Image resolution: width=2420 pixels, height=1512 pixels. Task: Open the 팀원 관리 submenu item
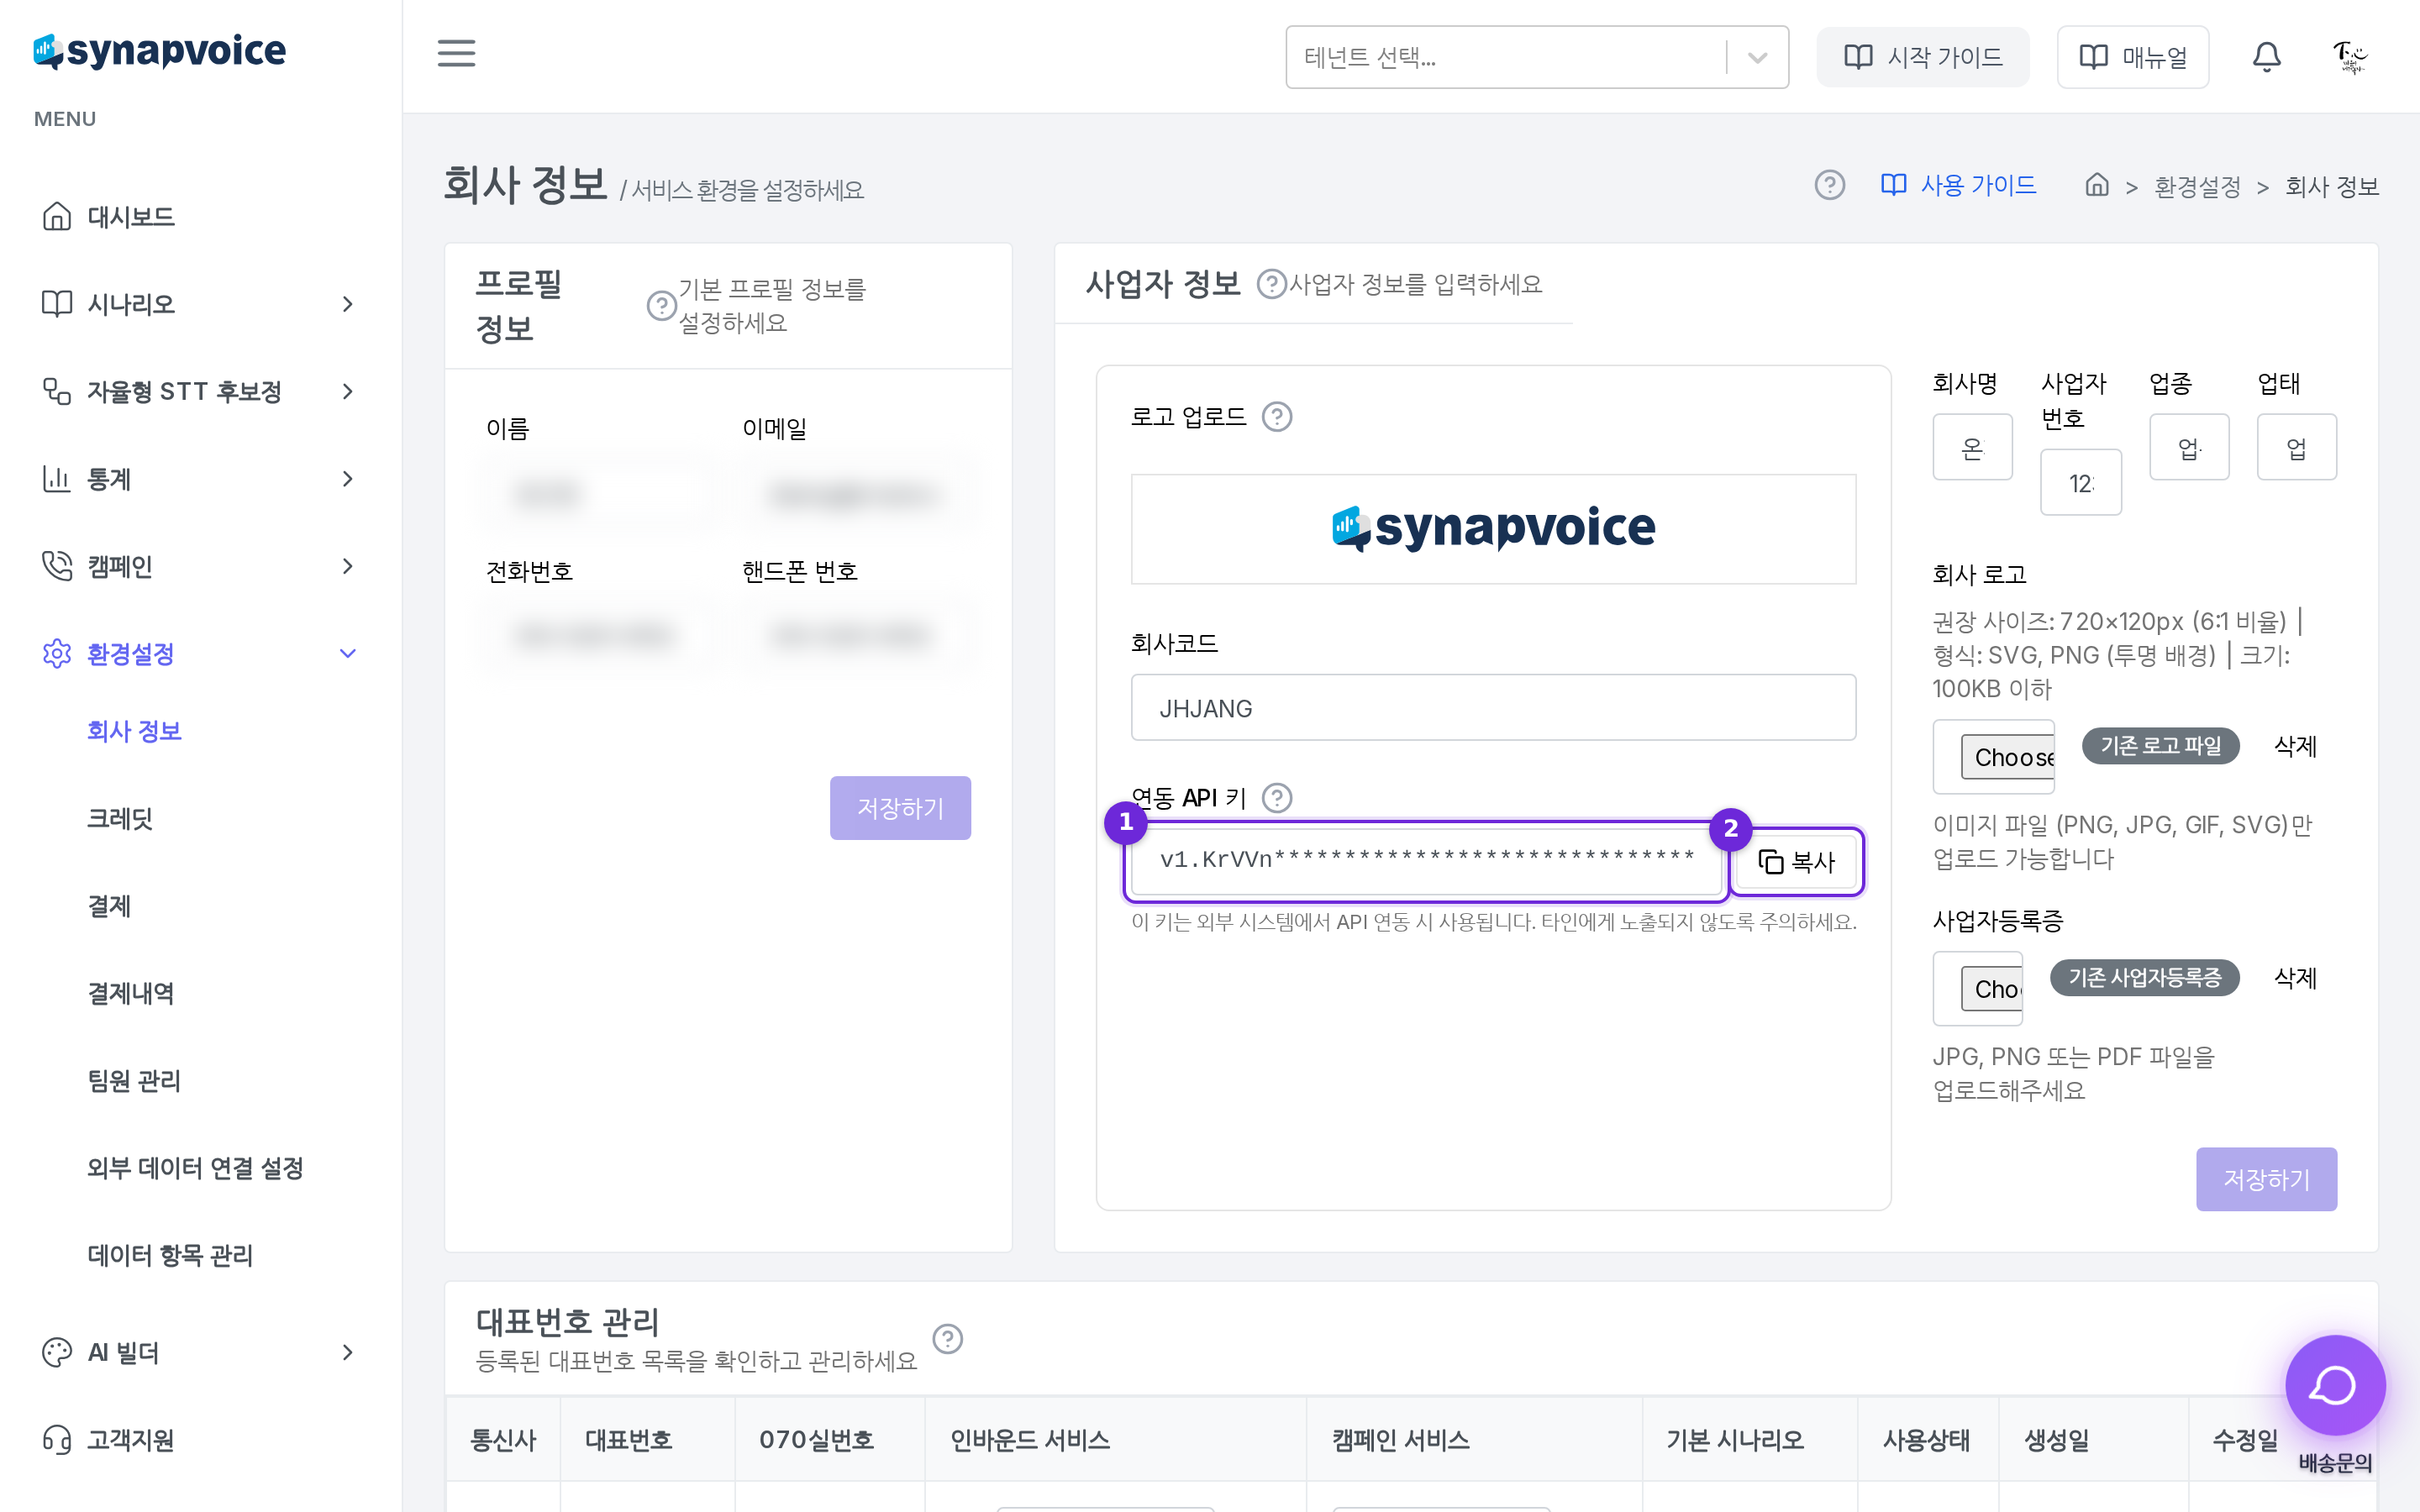coord(134,1081)
